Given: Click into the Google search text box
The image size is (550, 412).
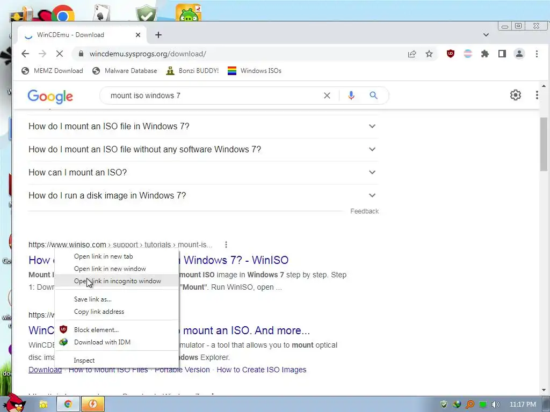Looking at the screenshot, I should pos(214,95).
